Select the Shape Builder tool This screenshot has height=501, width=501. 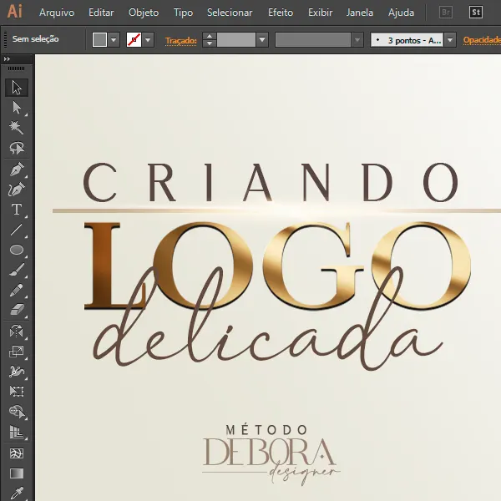[x=17, y=412]
